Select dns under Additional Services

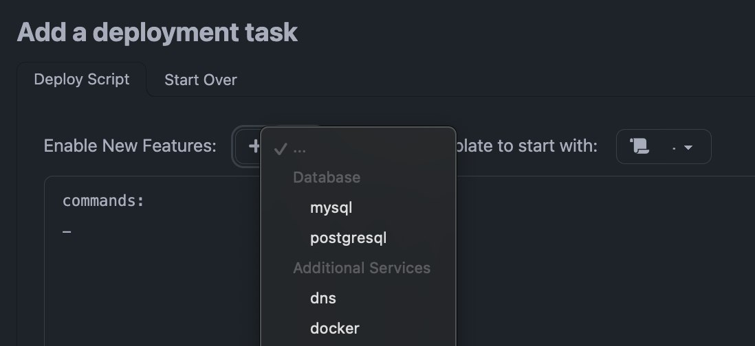322,298
